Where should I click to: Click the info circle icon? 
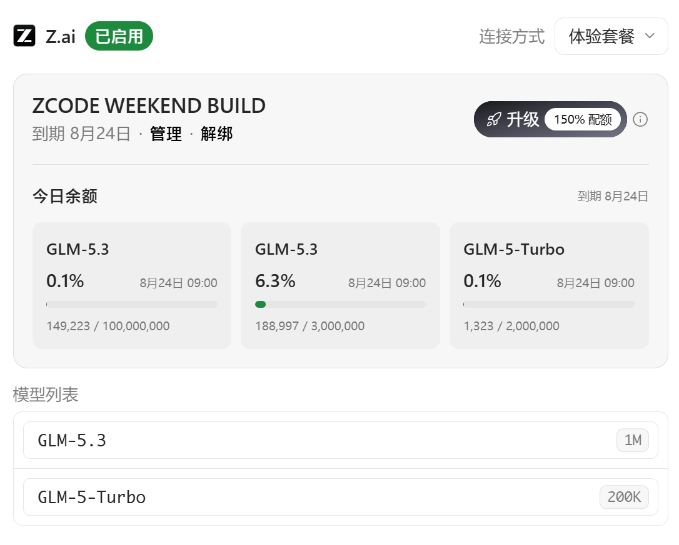640,119
